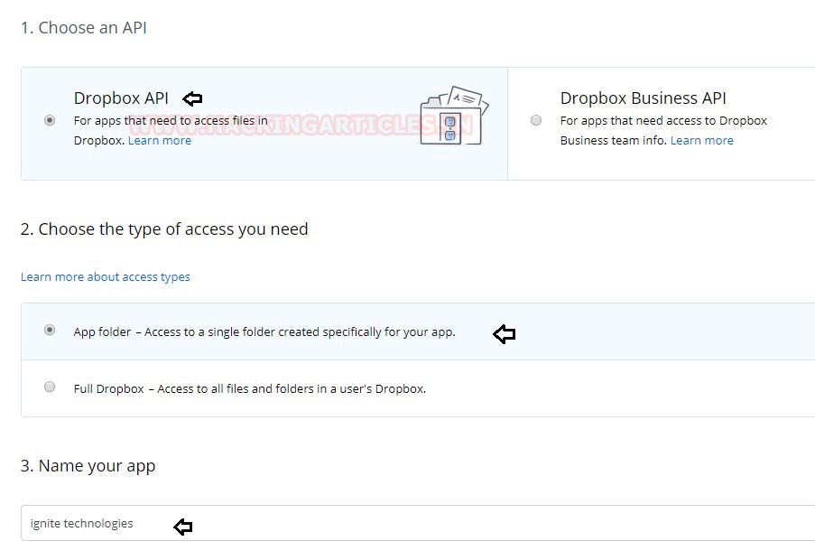Screen dimensions: 815x560
Task: Click '2. Choose the type of access' heading
Action: click(164, 229)
